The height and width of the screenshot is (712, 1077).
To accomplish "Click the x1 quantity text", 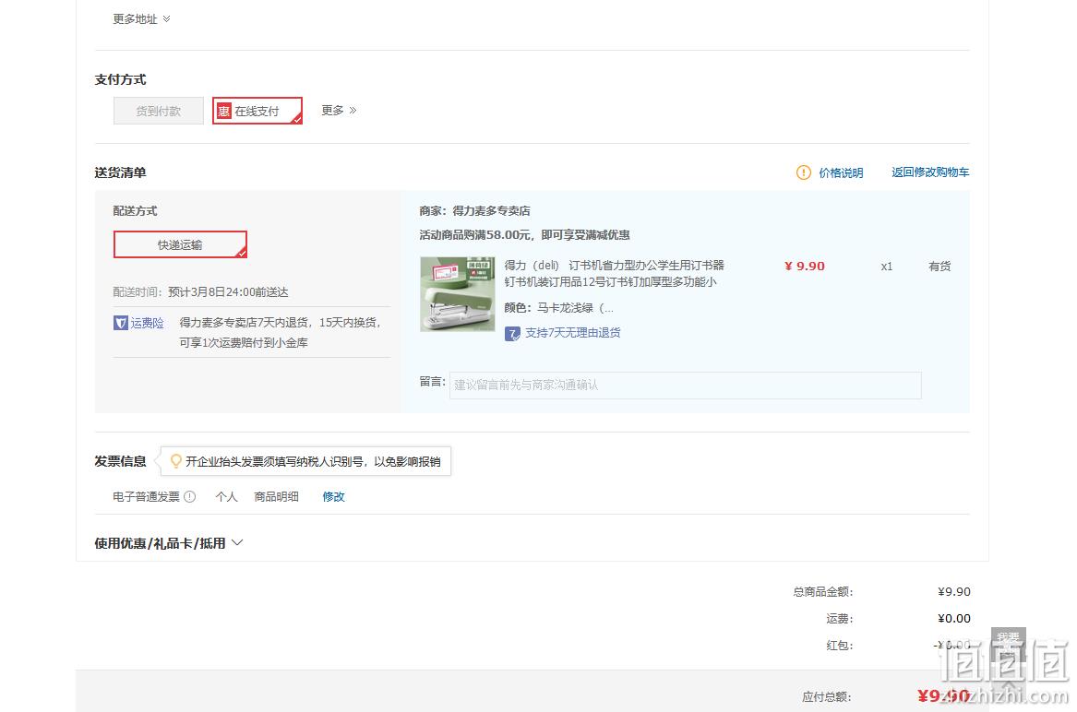I will 887,267.
